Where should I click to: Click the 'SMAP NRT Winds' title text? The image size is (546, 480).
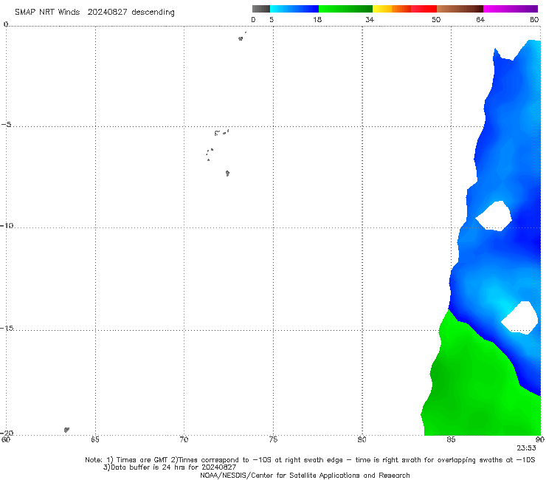(47, 12)
